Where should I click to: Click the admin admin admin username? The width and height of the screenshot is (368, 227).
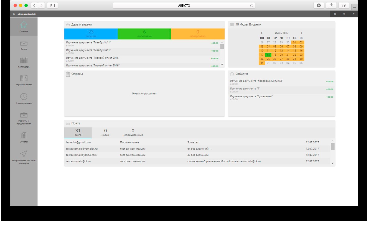[27, 14]
